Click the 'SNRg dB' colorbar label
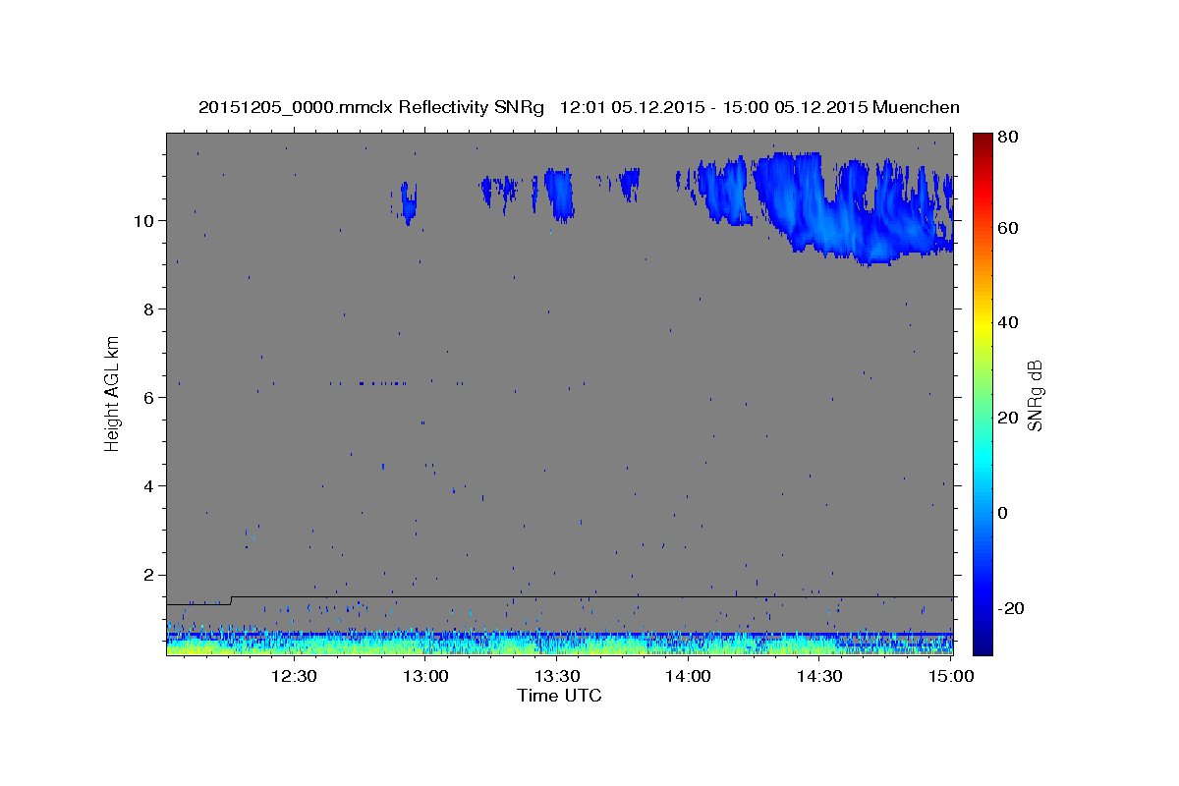Viewport: 1179px width, 786px height. coord(1035,395)
